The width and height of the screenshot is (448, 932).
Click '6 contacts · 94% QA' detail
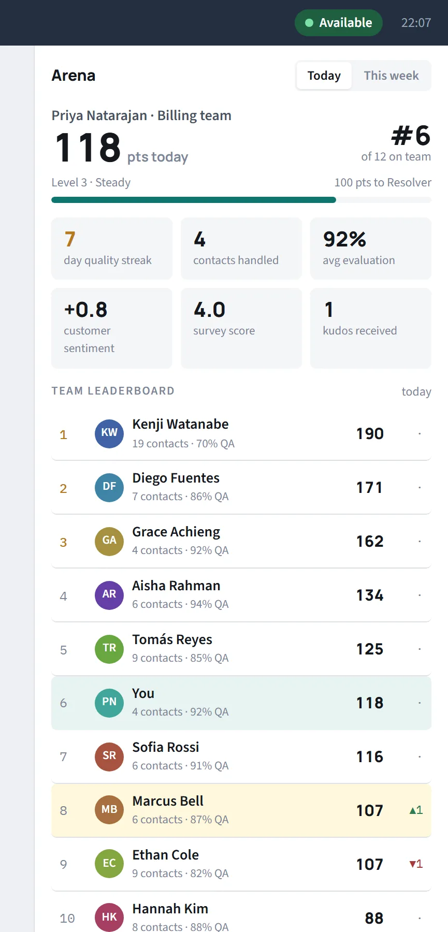180,604
